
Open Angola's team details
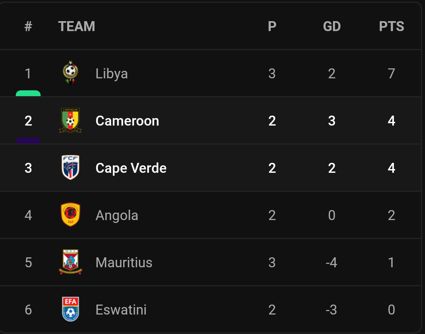pyautogui.click(x=117, y=215)
